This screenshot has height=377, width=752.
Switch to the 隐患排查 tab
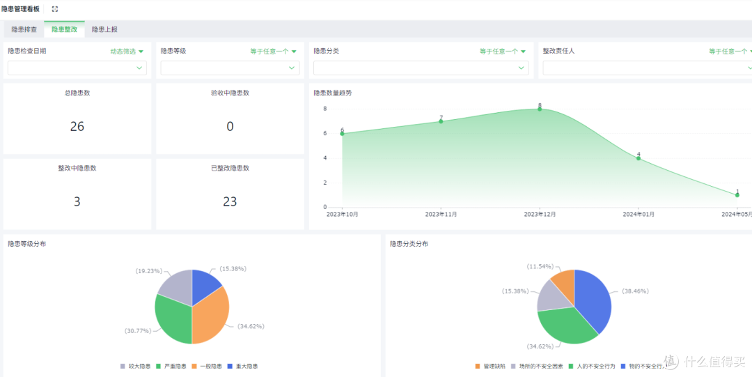pos(24,29)
